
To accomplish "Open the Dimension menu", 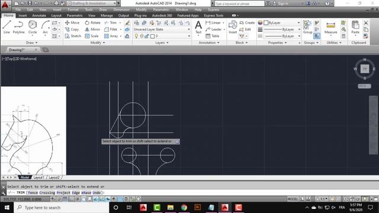I will click(x=121, y=9).
